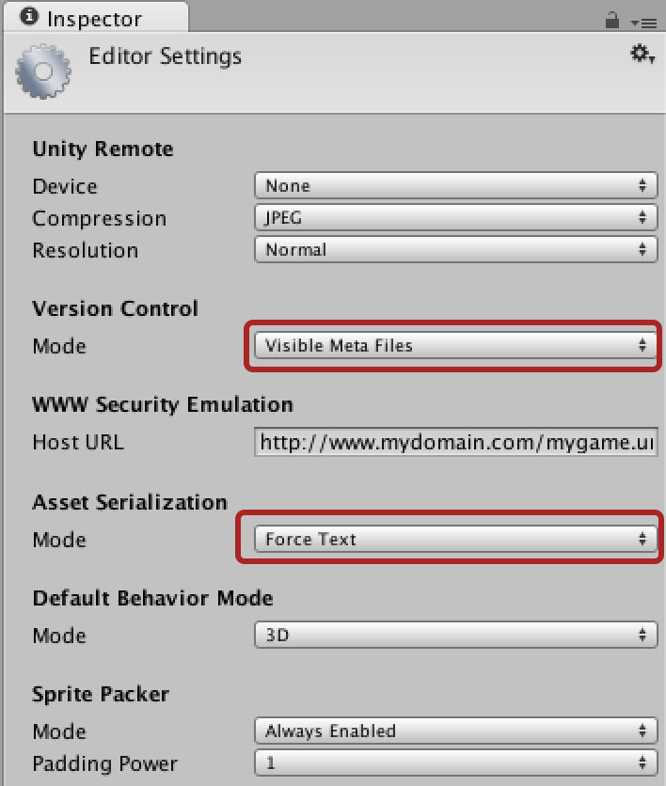Click the WWW Security Emulation header
This screenshot has width=666, height=786.
pyautogui.click(x=163, y=404)
